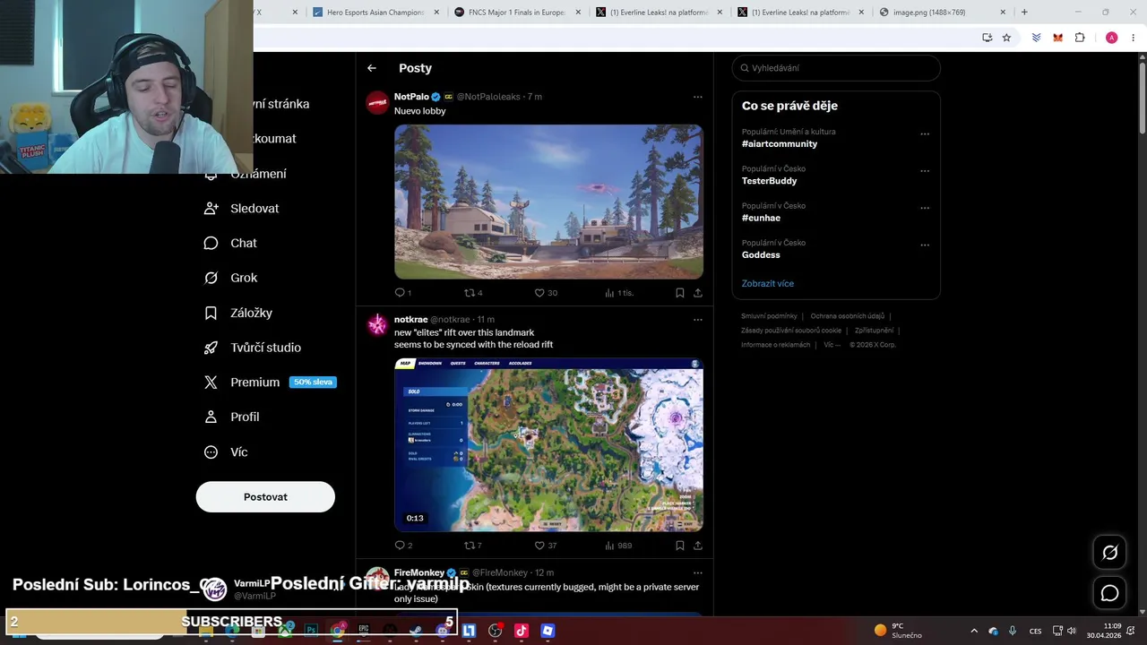
Task: Expand the Víc menu in the sidebar
Action: [226, 452]
